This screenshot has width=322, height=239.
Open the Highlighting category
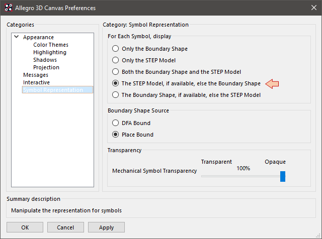click(50, 52)
